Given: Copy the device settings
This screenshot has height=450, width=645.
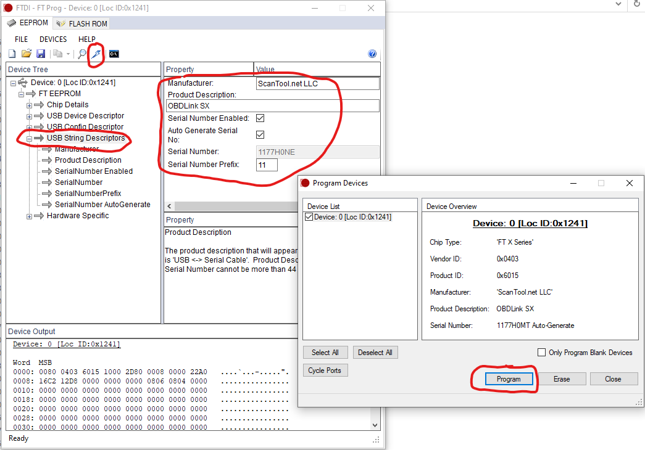Looking at the screenshot, I should [57, 54].
